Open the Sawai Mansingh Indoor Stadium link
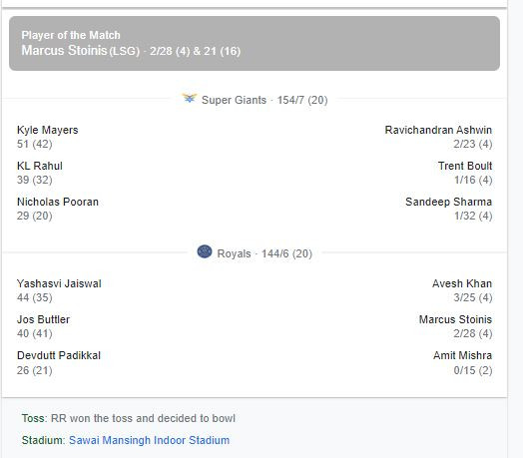 149,440
